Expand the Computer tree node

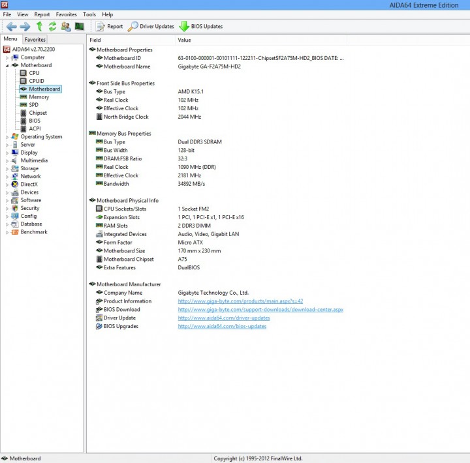pyautogui.click(x=7, y=57)
